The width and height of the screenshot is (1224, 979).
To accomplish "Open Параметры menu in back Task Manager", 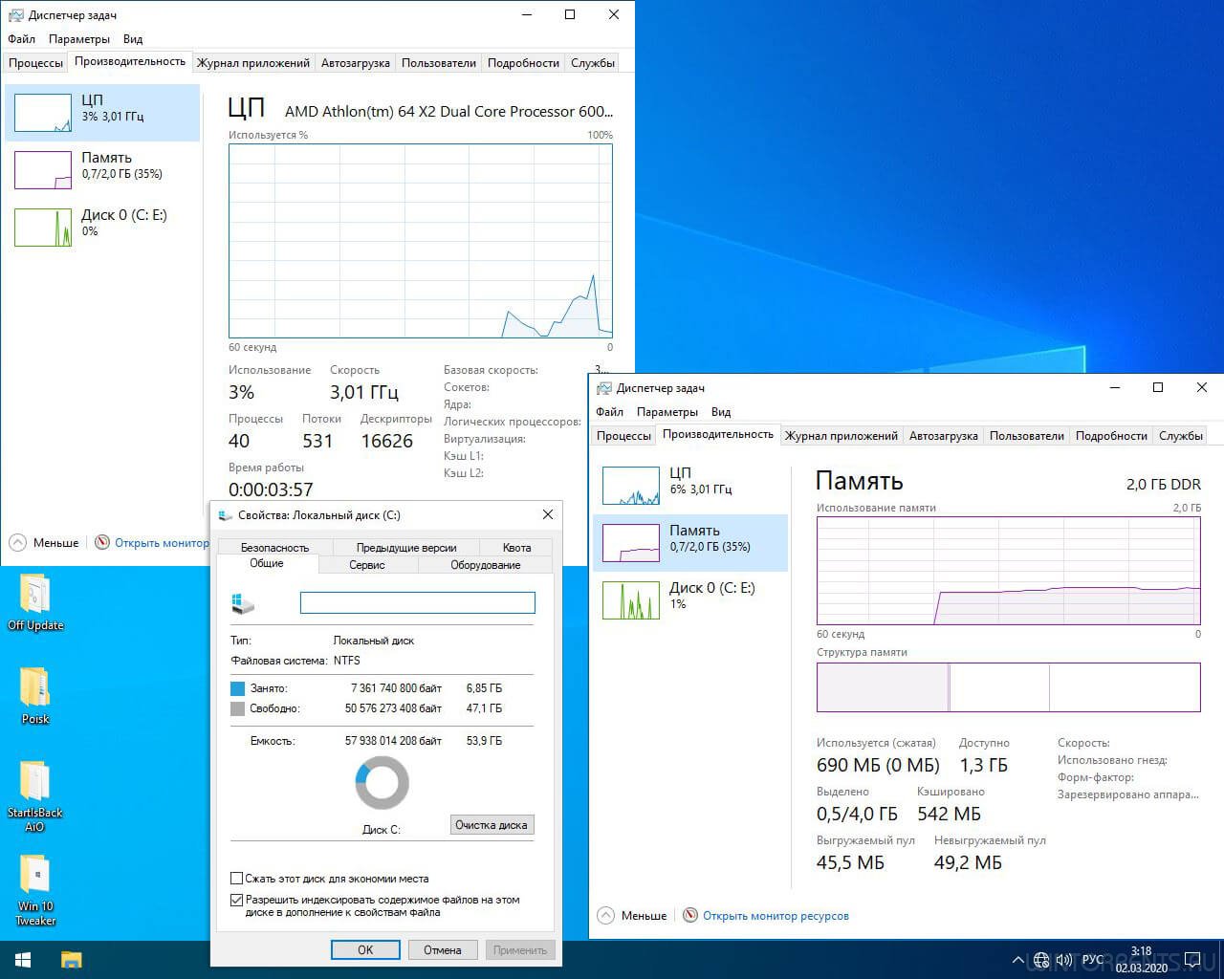I will click(x=79, y=39).
